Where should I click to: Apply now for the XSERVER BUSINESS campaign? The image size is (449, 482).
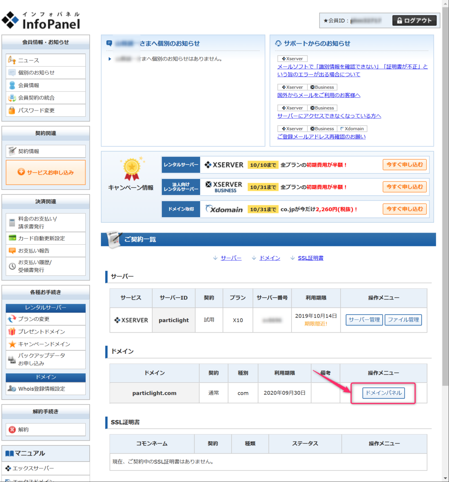[x=404, y=187]
